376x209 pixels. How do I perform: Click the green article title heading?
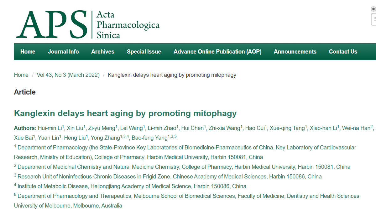click(x=125, y=113)
